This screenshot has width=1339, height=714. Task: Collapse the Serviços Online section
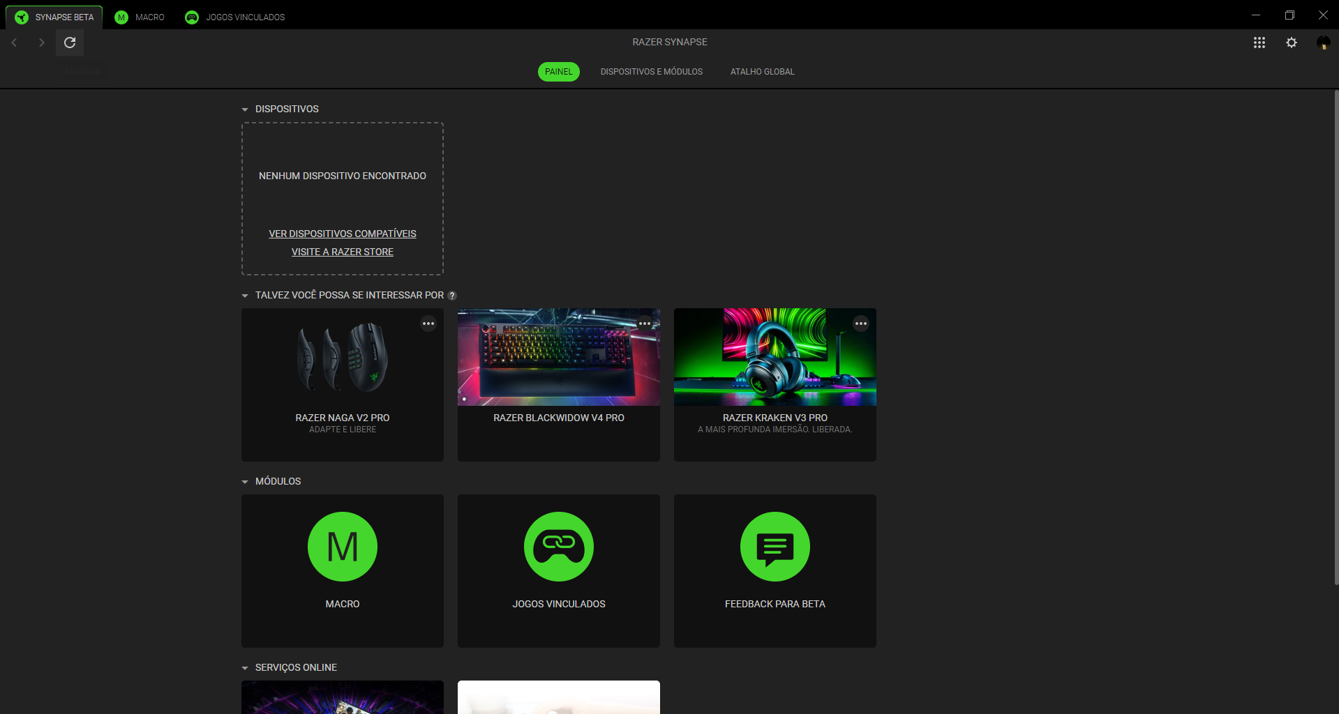[x=245, y=668]
